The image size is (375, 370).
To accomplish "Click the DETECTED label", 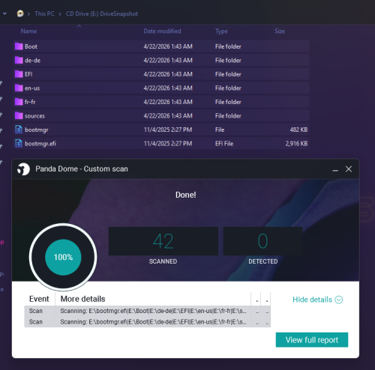I will coord(263,261).
